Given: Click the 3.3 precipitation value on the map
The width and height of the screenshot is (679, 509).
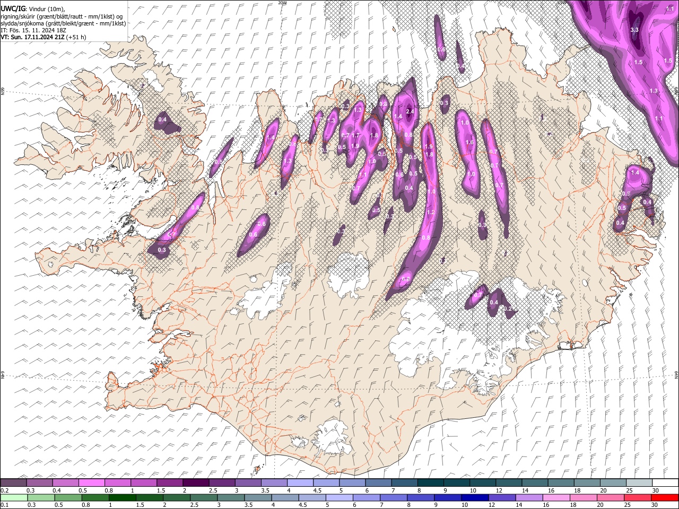Looking at the screenshot, I should 634,30.
